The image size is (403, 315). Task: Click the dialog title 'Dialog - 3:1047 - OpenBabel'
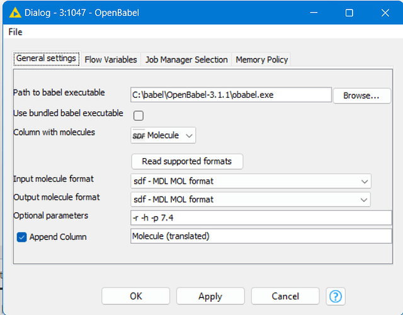coord(82,13)
